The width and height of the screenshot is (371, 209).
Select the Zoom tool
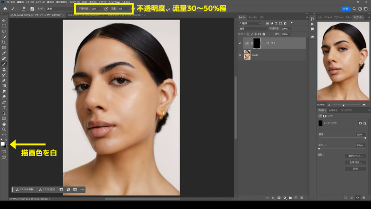coord(4,130)
